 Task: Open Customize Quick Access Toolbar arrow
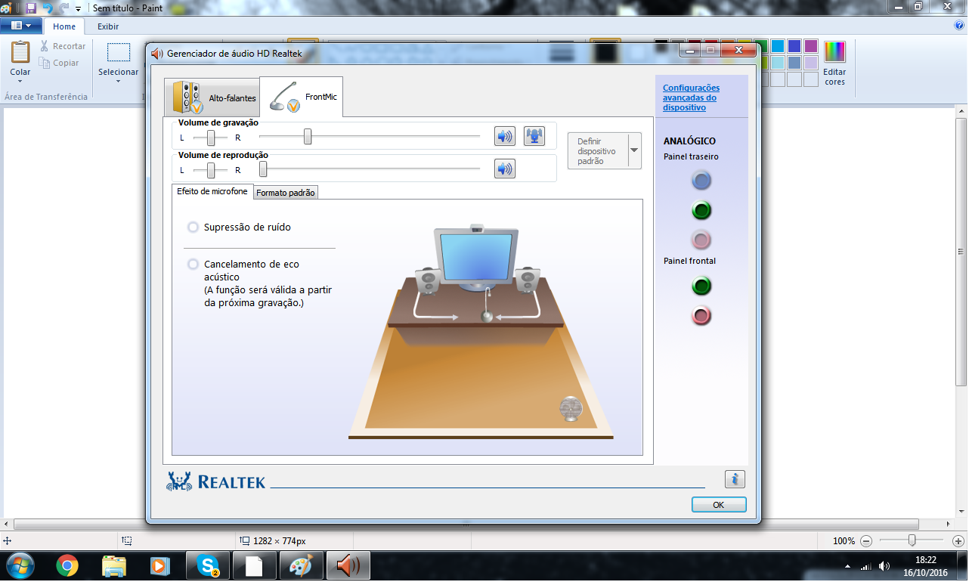point(79,8)
